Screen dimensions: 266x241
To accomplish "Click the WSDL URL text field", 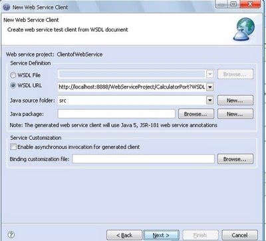I will pos(132,87).
